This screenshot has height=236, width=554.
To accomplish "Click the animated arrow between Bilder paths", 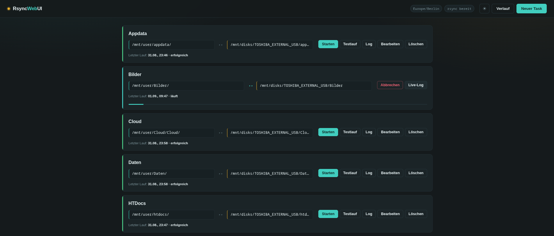I will pyautogui.click(x=251, y=86).
